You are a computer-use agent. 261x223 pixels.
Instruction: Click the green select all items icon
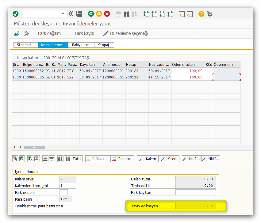coord(22,159)
